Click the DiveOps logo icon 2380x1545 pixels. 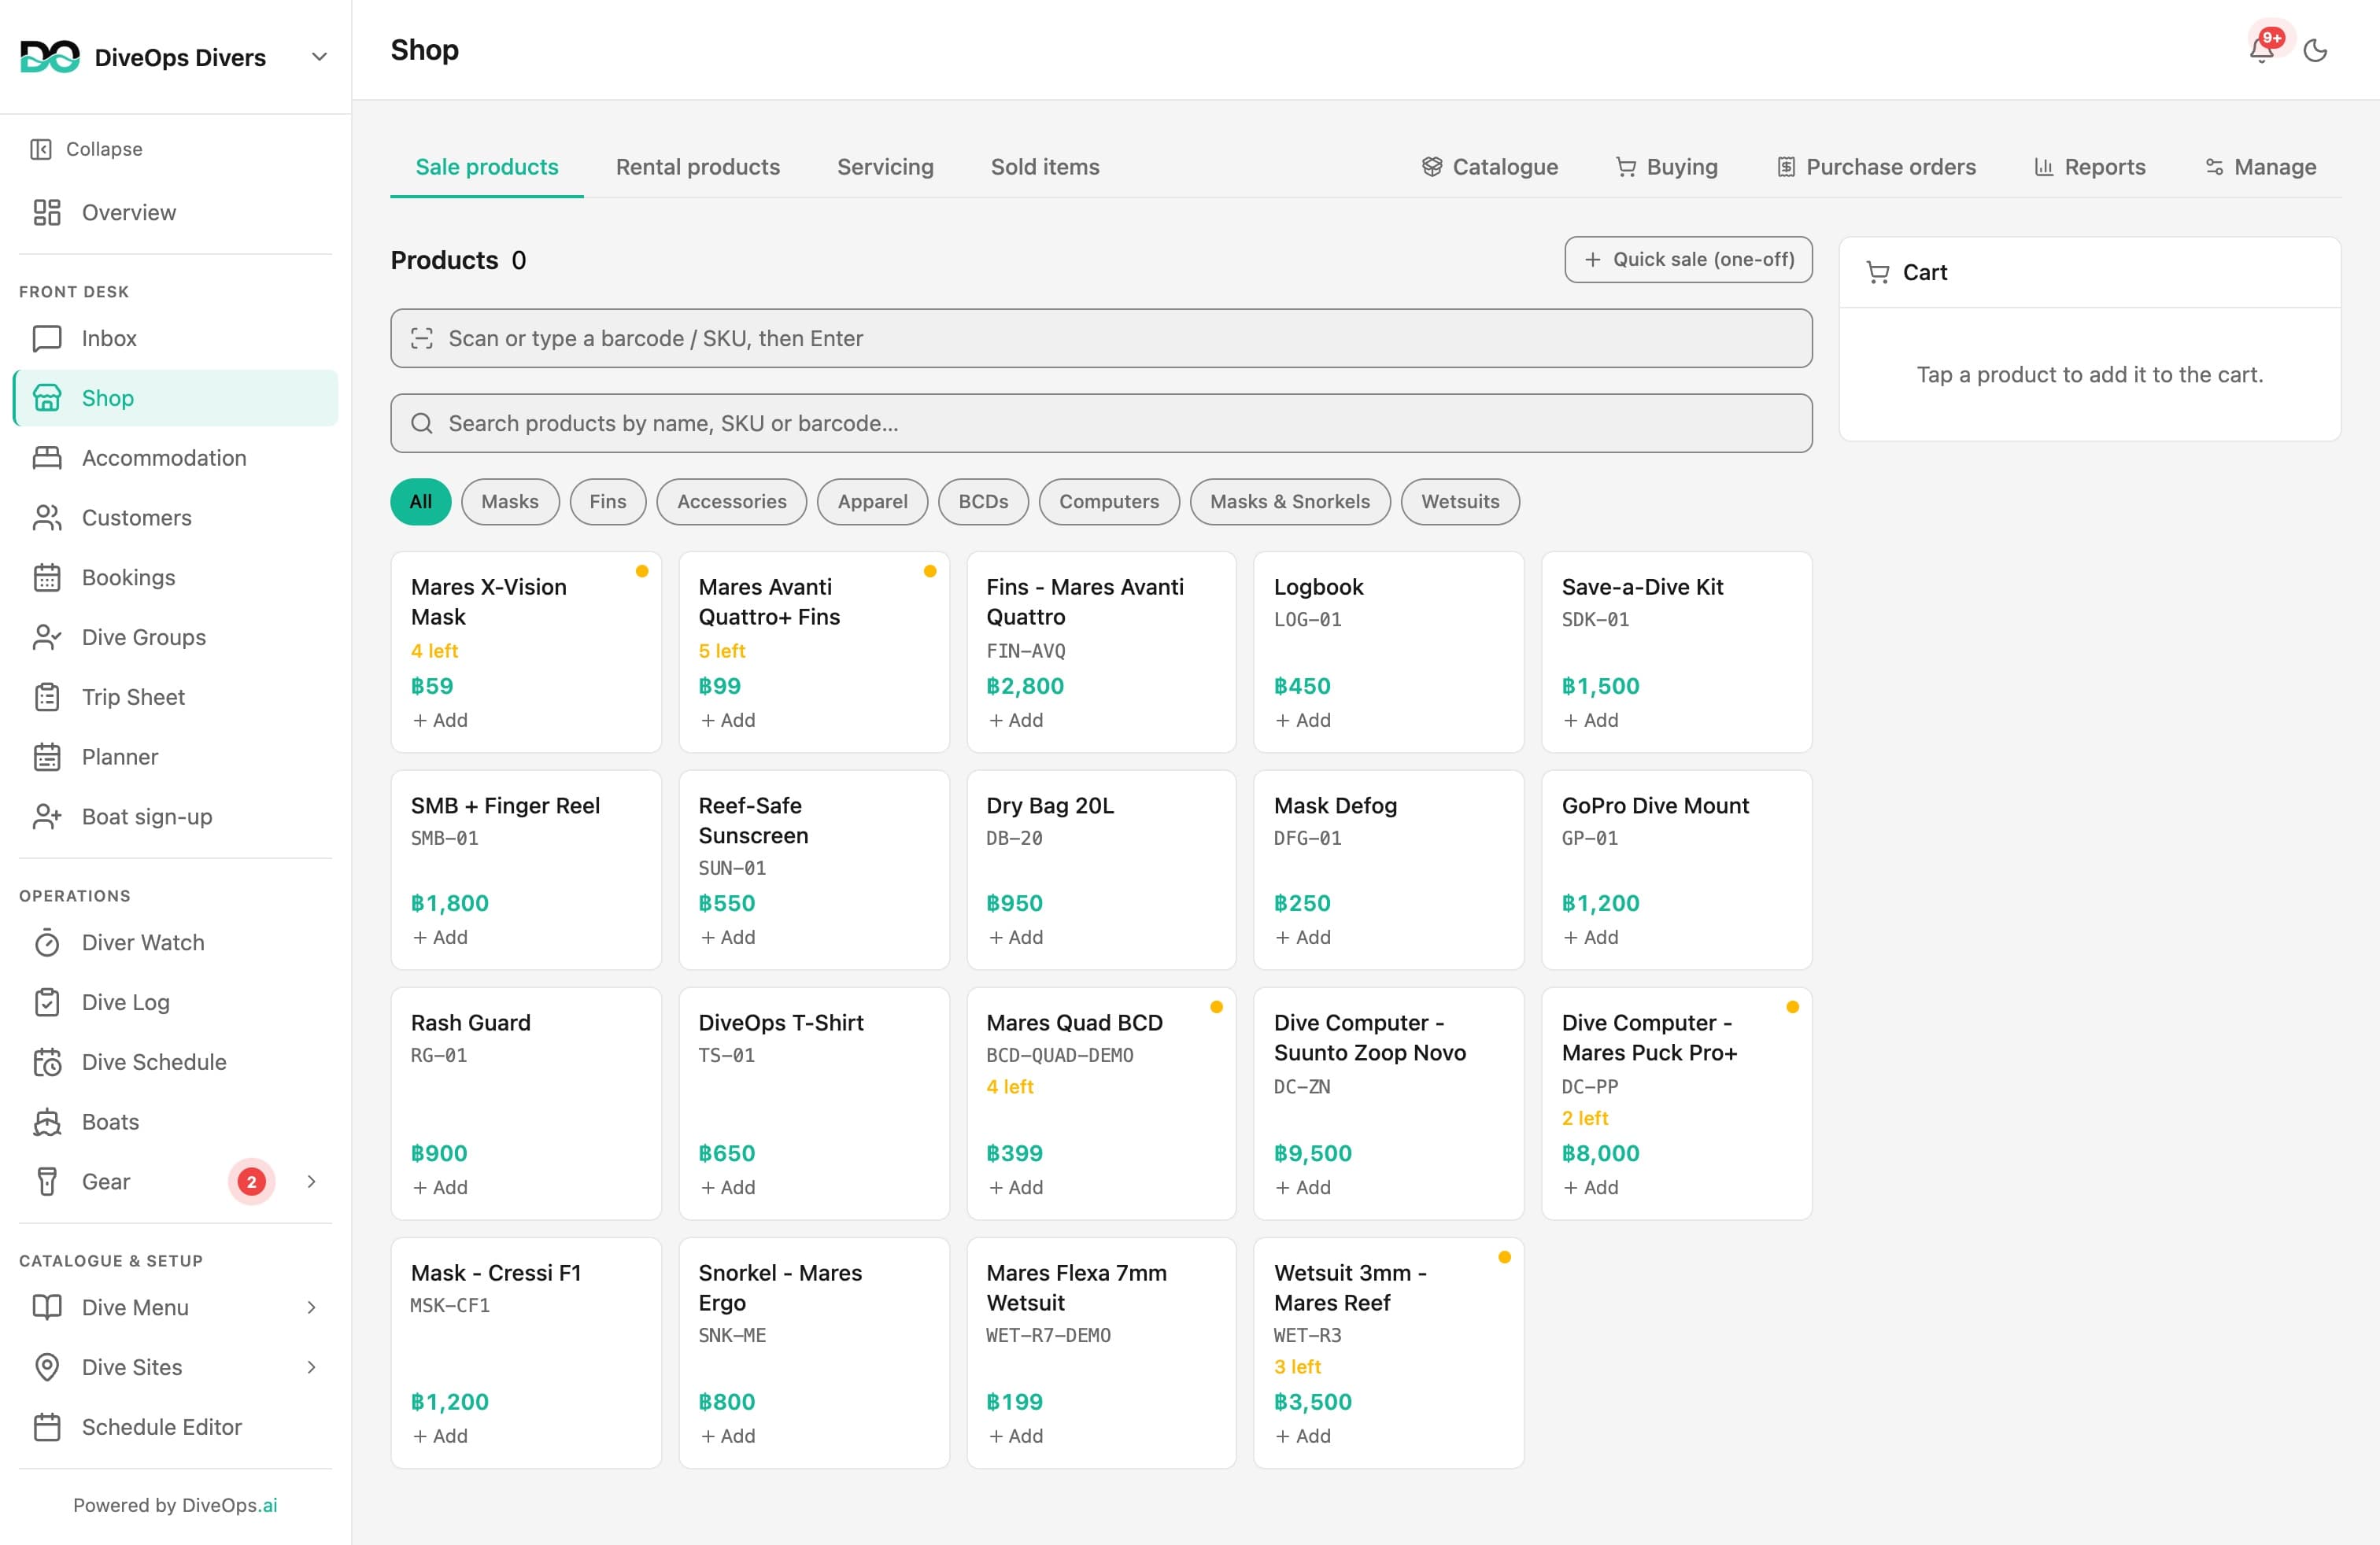pos(50,57)
